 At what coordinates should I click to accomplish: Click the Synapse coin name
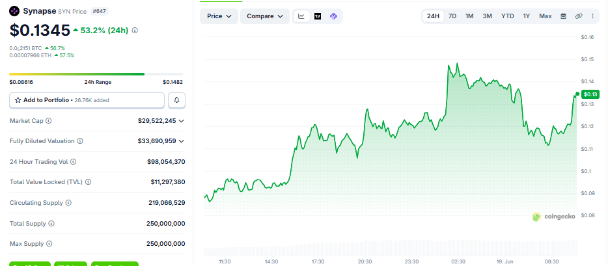[39, 11]
